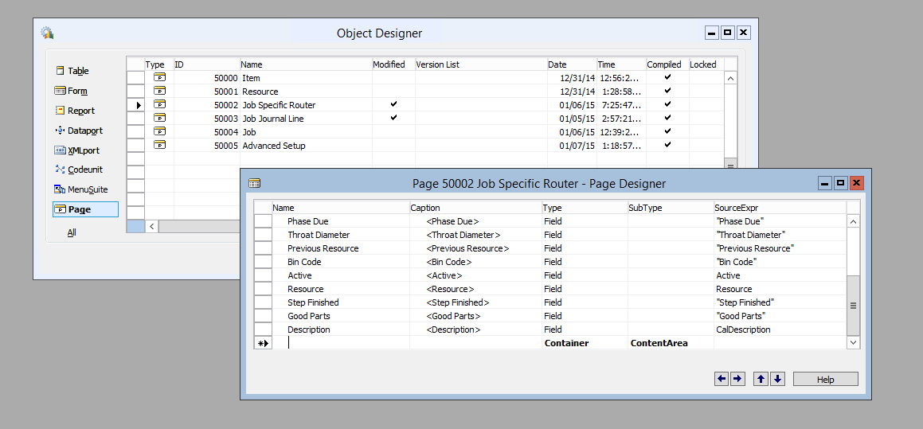This screenshot has width=923, height=429.
Task: Click the page icon in Resource row
Action: coord(159,92)
